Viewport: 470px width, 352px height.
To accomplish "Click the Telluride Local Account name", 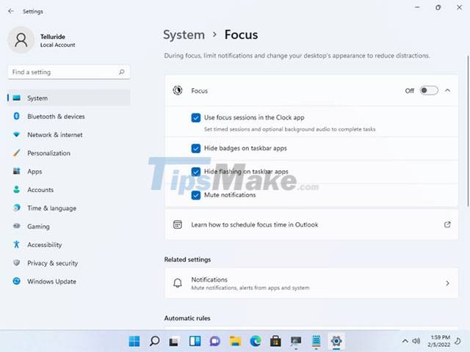I will click(x=57, y=40).
